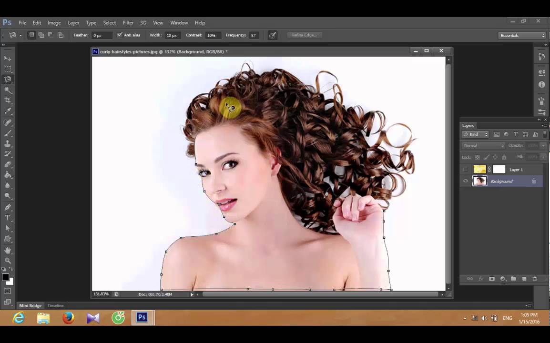Open the Essentials workspace dropdown
550x343 pixels.
click(x=522, y=35)
